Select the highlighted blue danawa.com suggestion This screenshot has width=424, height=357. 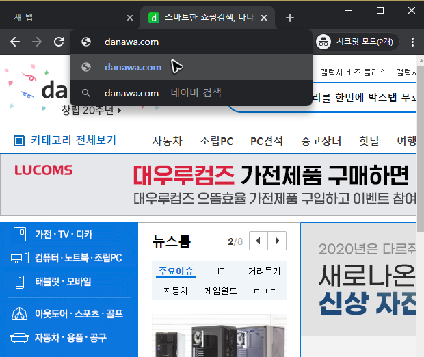click(x=191, y=67)
